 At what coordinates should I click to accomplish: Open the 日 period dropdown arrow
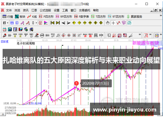point(7,23)
